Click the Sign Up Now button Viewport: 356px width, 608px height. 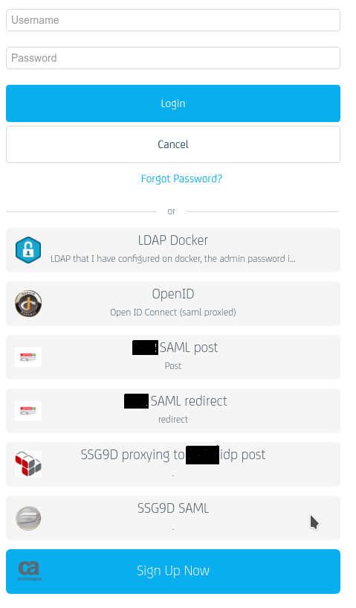coord(173,572)
